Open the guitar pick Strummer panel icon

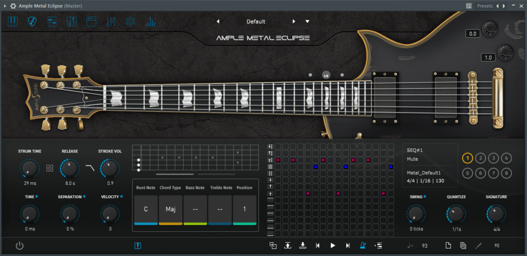(x=32, y=22)
